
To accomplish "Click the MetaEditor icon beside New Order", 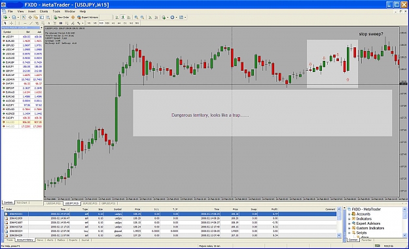I will (x=73, y=17).
